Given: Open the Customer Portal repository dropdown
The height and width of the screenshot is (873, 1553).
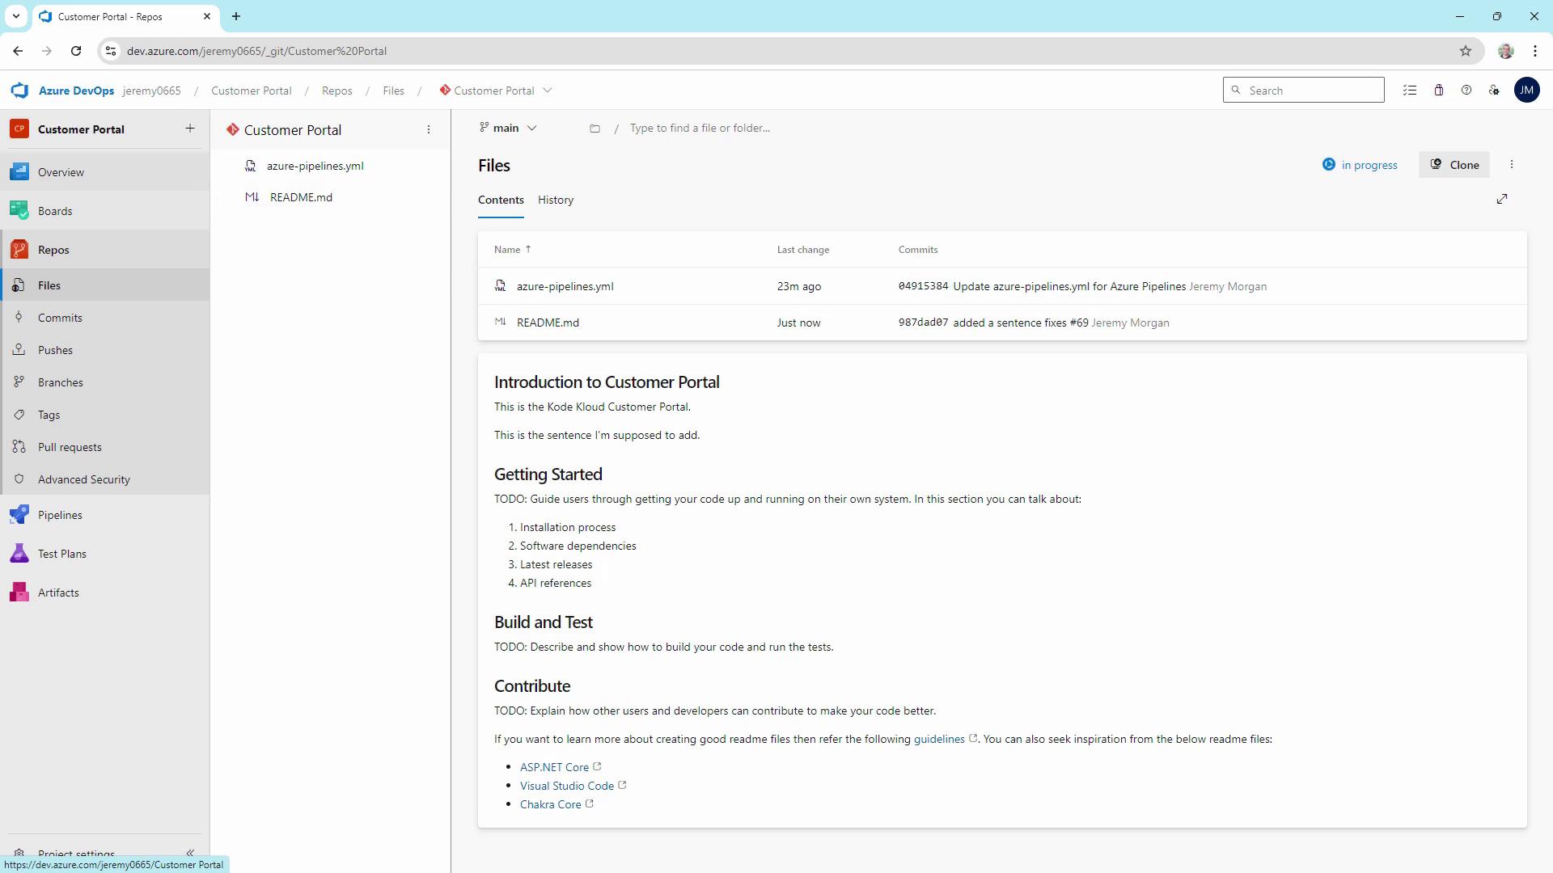Looking at the screenshot, I should coord(495,91).
